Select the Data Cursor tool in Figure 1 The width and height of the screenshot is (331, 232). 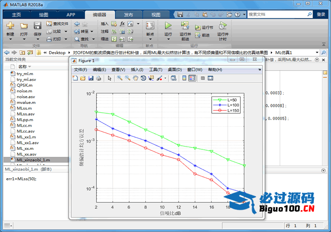pos(151,78)
